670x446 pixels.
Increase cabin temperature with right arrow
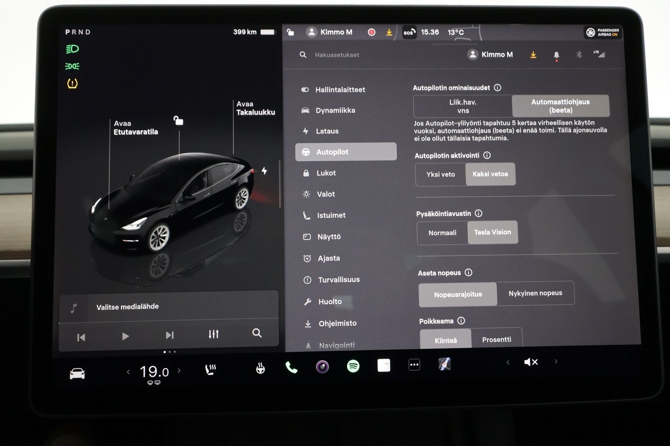[x=179, y=371]
